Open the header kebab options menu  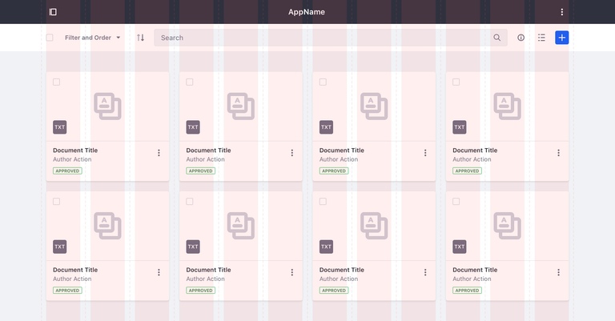(x=561, y=12)
